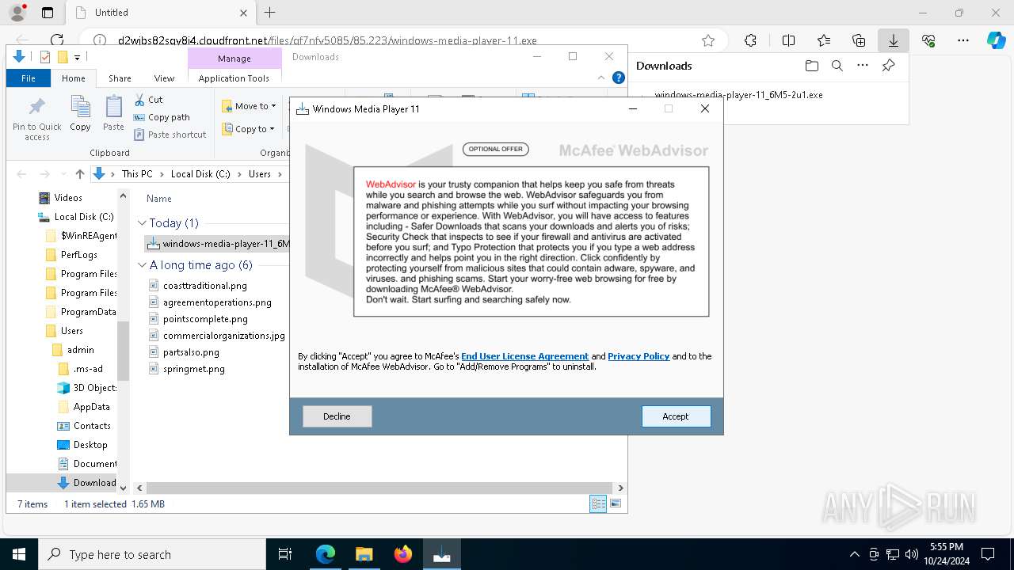Click Edge downloads toolbar button
Screen dimensions: 1014x570
(x=893, y=40)
